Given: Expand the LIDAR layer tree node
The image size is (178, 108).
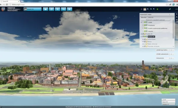Looking at the screenshot, I should click(141, 22).
